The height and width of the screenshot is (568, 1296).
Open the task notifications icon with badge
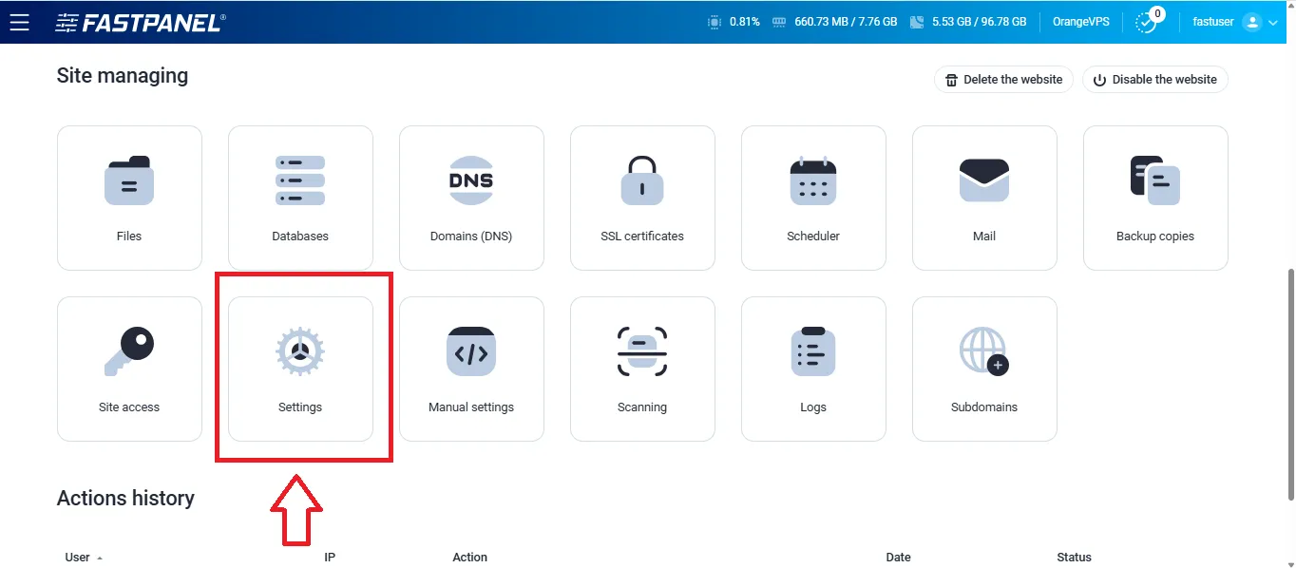point(1149,22)
